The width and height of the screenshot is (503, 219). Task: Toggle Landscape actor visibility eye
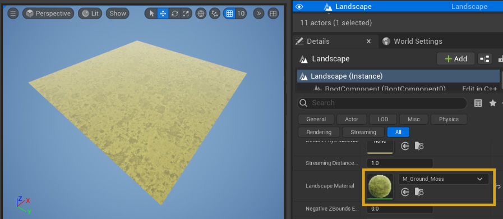click(299, 6)
